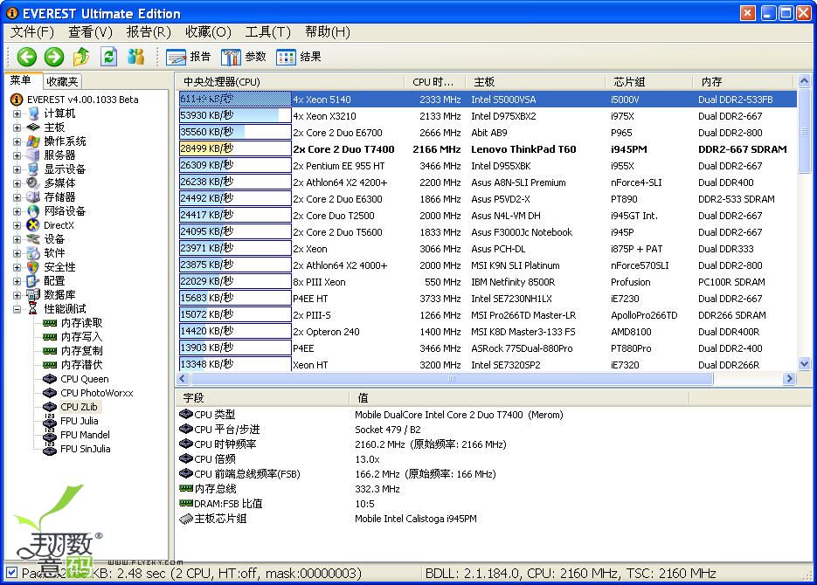
Task: Open the 内存写入 memory write benchmark
Action: 81,337
